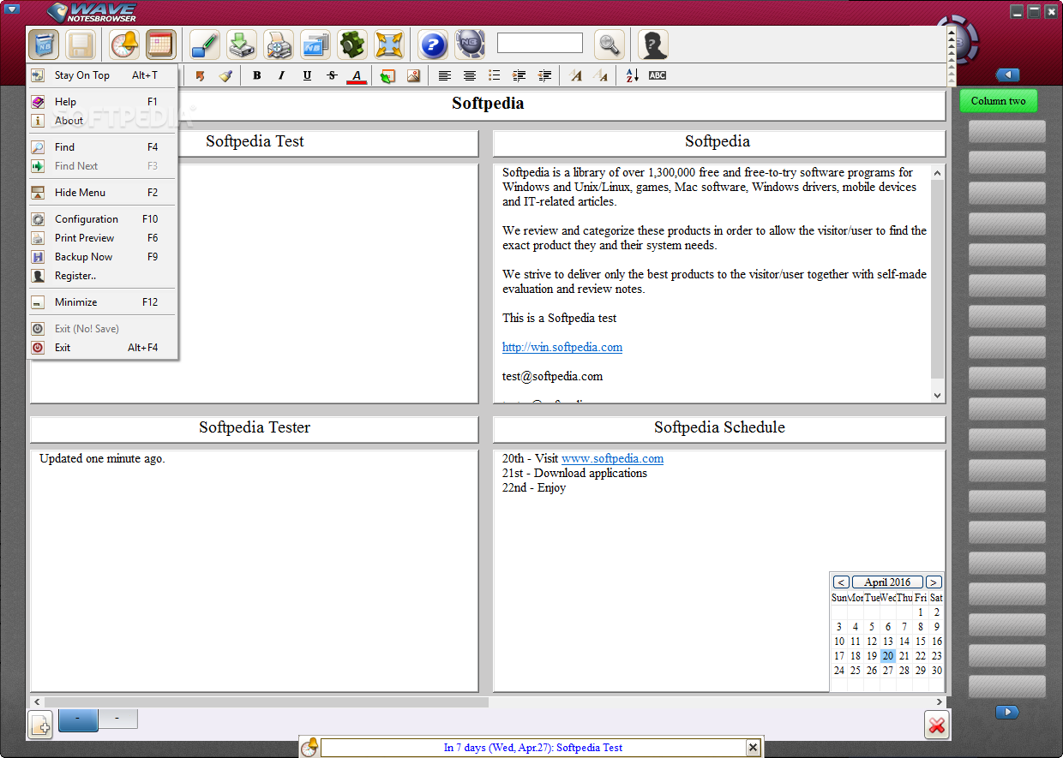
Task: Select the first active page tab
Action: click(78, 719)
